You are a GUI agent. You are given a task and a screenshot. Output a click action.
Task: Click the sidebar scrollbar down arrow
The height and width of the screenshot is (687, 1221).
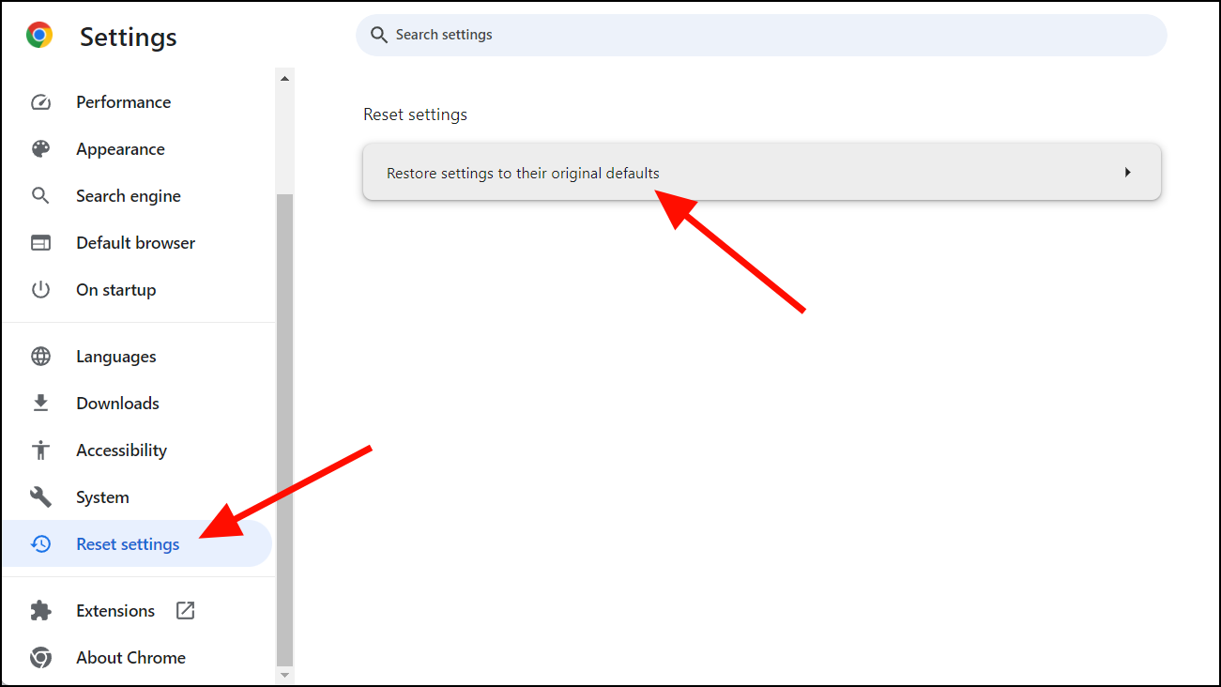tap(284, 677)
